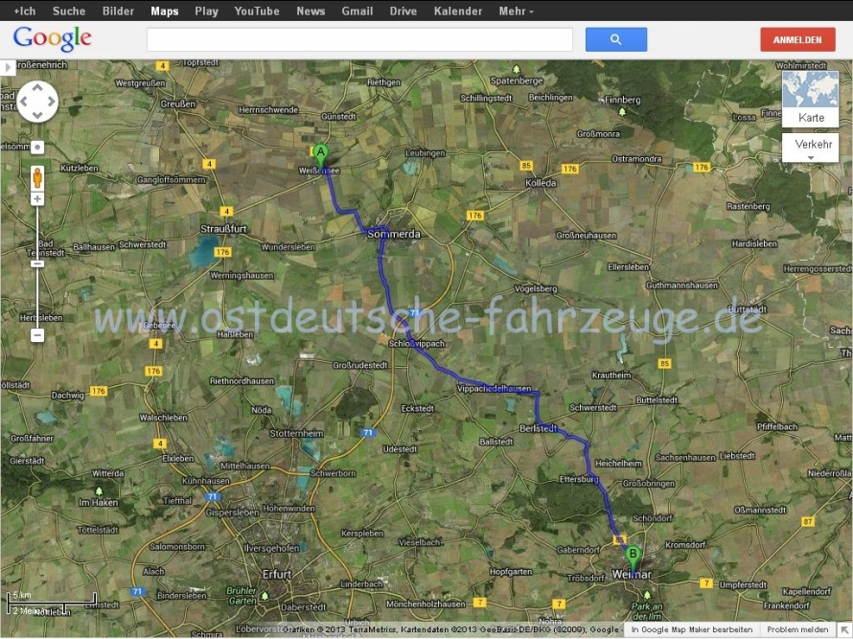Click the arrow icon in the bottom-right map corner
This screenshot has height=639, width=853.
pos(844,629)
